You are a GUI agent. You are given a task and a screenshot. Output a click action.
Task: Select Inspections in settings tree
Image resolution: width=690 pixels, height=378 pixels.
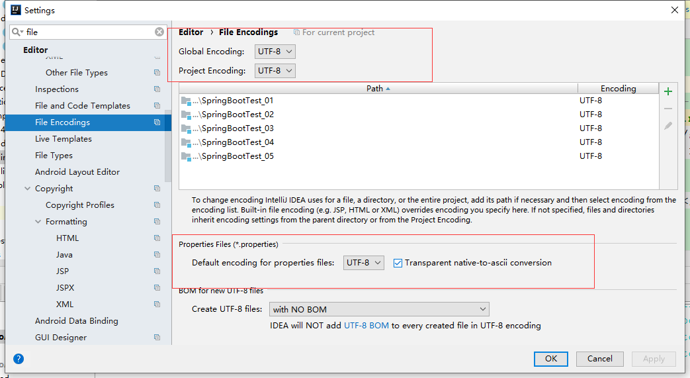click(x=57, y=89)
